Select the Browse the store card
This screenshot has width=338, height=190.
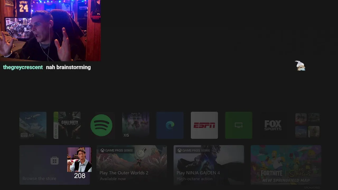tap(55, 165)
